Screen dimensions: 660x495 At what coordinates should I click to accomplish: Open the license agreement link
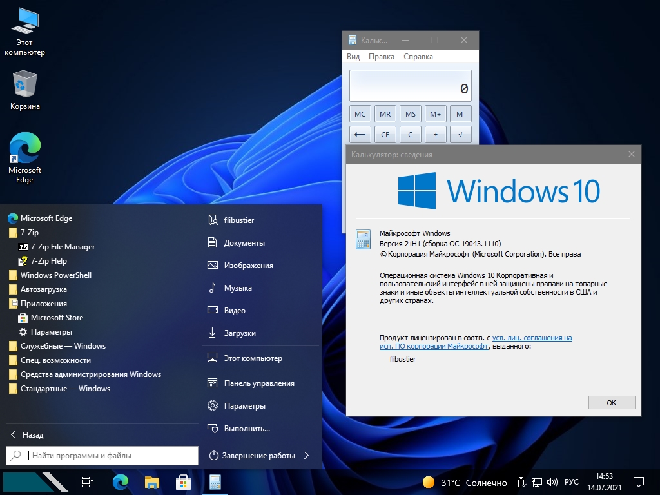pos(532,338)
